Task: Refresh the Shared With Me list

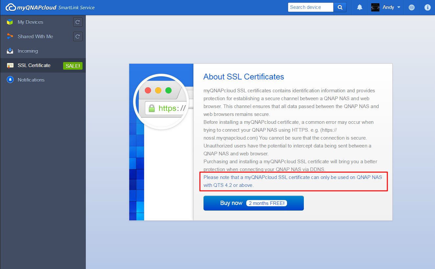Action: [x=78, y=36]
